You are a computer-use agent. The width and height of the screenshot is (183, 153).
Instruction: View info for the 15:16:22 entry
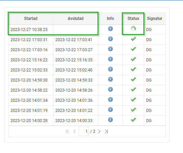[110, 59]
